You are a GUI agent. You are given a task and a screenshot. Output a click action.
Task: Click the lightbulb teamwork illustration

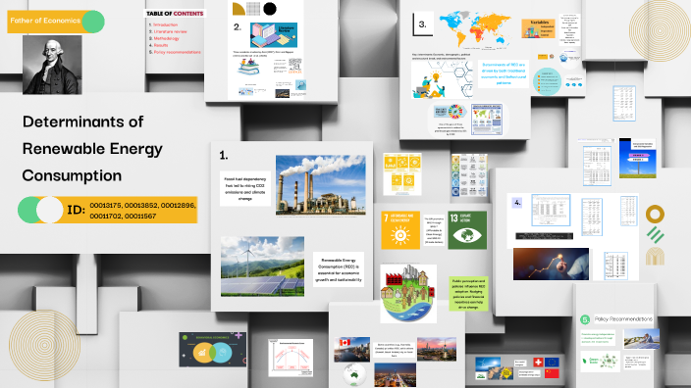coord(442,79)
